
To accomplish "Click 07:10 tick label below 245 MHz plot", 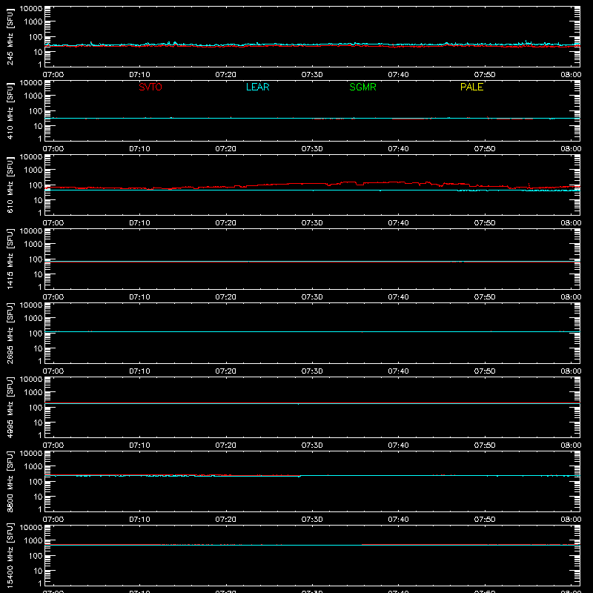I will (x=139, y=75).
